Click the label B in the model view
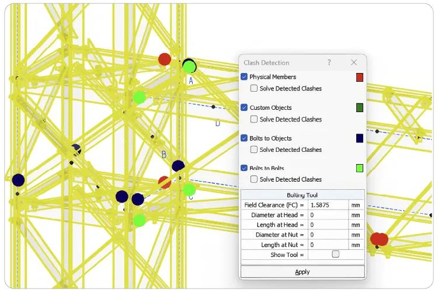The width and height of the screenshot is (438, 292). pyautogui.click(x=164, y=154)
